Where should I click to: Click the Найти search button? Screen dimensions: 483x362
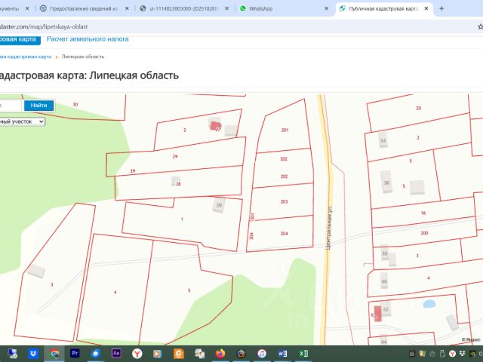(38, 106)
